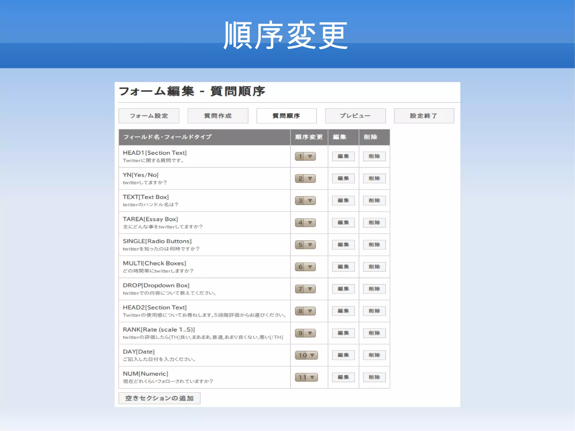The image size is (575, 431).
Task: Click 削除 for SINGLE[Radio Buttons] row
Action: coord(374,245)
